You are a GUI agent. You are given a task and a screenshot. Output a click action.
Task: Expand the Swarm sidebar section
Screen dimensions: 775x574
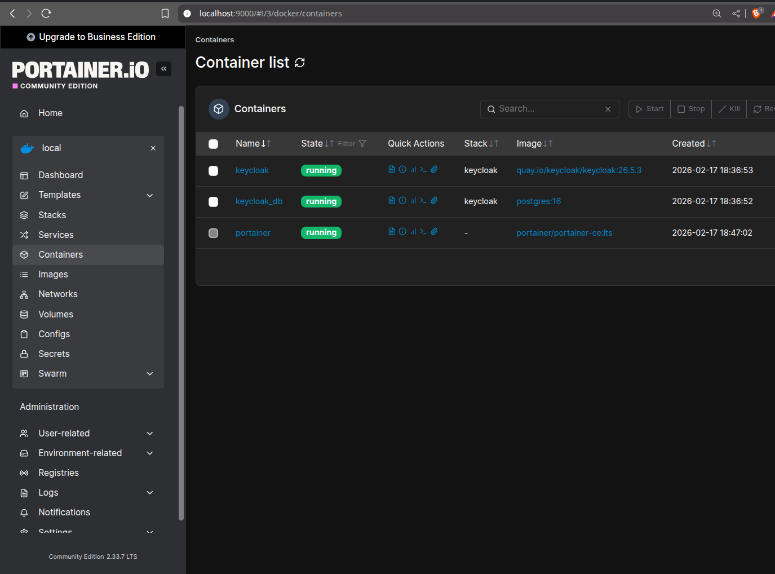149,373
